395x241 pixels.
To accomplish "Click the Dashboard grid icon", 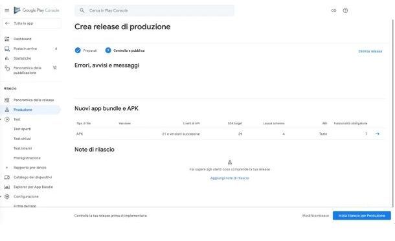I will click(x=7, y=39).
